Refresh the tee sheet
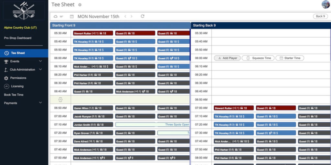331x165 pixels. (143, 16)
